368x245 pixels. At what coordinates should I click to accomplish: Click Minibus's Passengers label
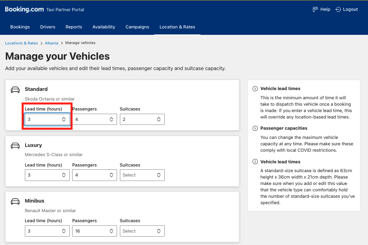point(85,221)
